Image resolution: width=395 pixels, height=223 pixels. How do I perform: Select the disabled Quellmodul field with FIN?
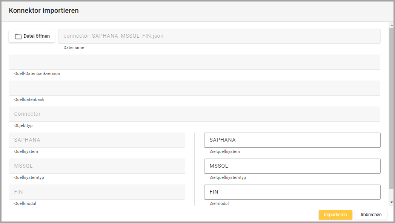[97, 192]
